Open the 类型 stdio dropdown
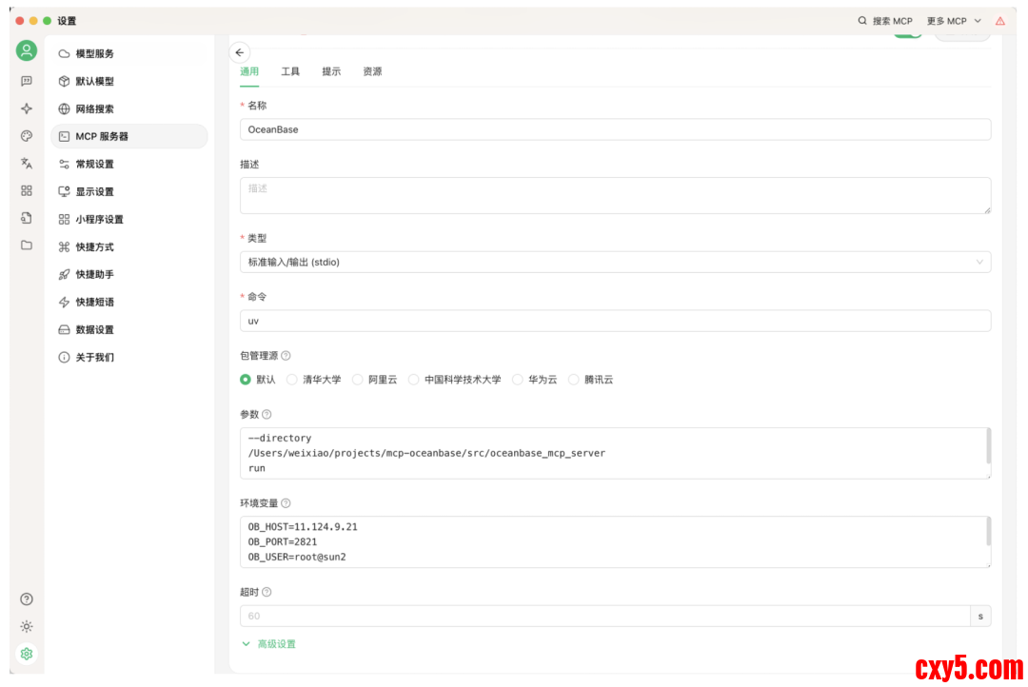The width and height of the screenshot is (1028, 687). [x=615, y=262]
